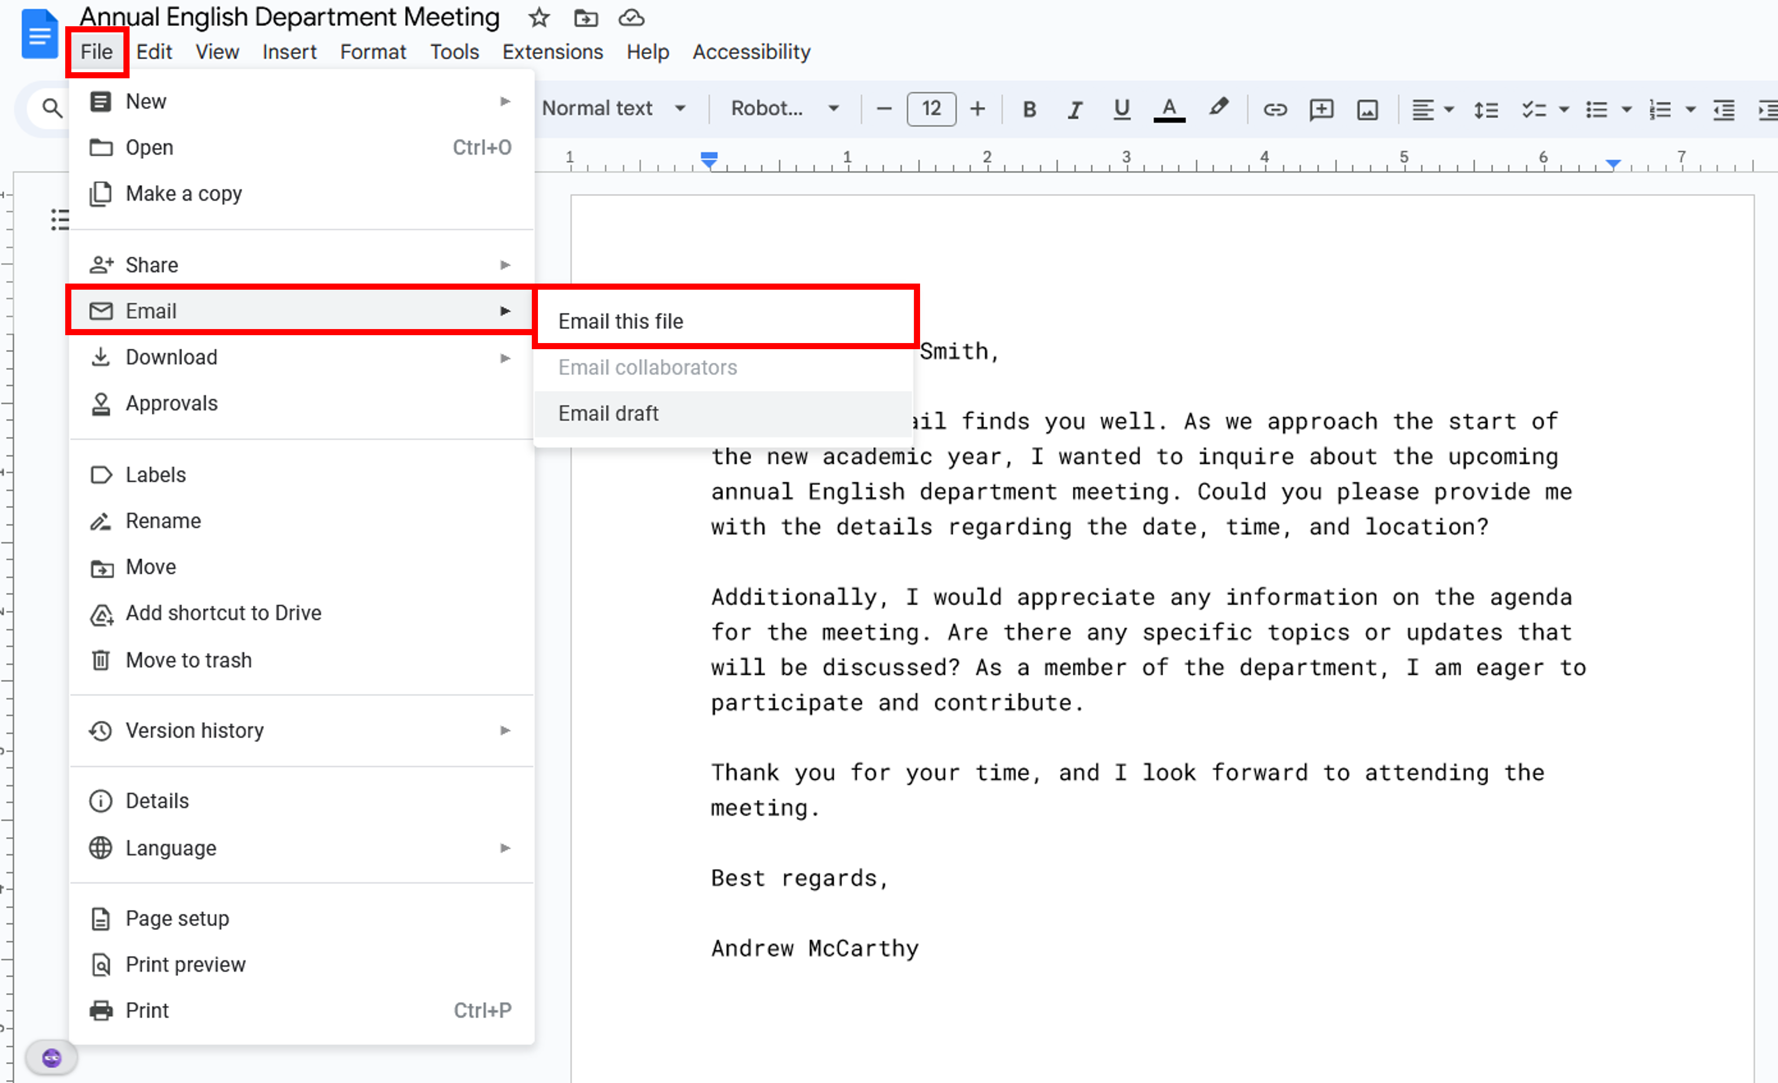Click the search magnifier in toolbar
Screen dimensions: 1778x1083
coord(51,108)
